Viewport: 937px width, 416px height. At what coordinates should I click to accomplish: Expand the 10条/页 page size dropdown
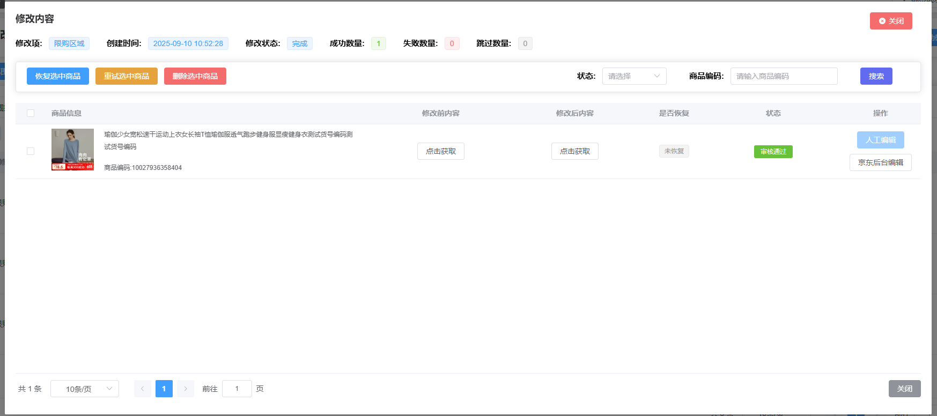[x=85, y=389]
